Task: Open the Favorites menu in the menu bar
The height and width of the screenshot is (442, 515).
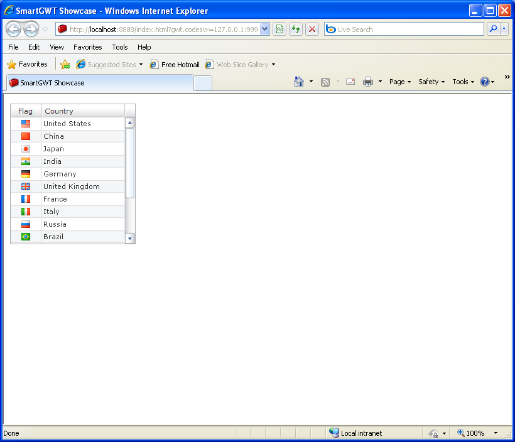Action: pyautogui.click(x=88, y=47)
